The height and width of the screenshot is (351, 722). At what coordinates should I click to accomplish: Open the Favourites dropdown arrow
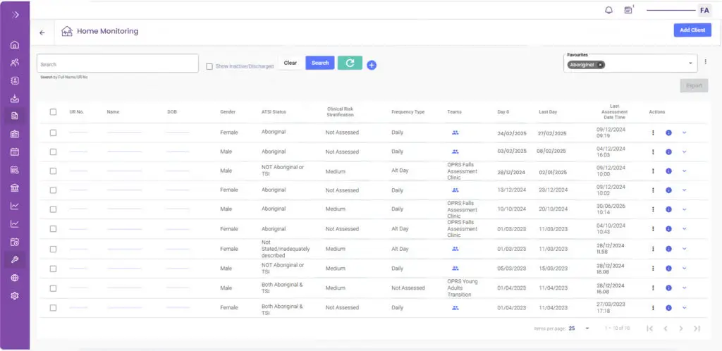pos(690,63)
